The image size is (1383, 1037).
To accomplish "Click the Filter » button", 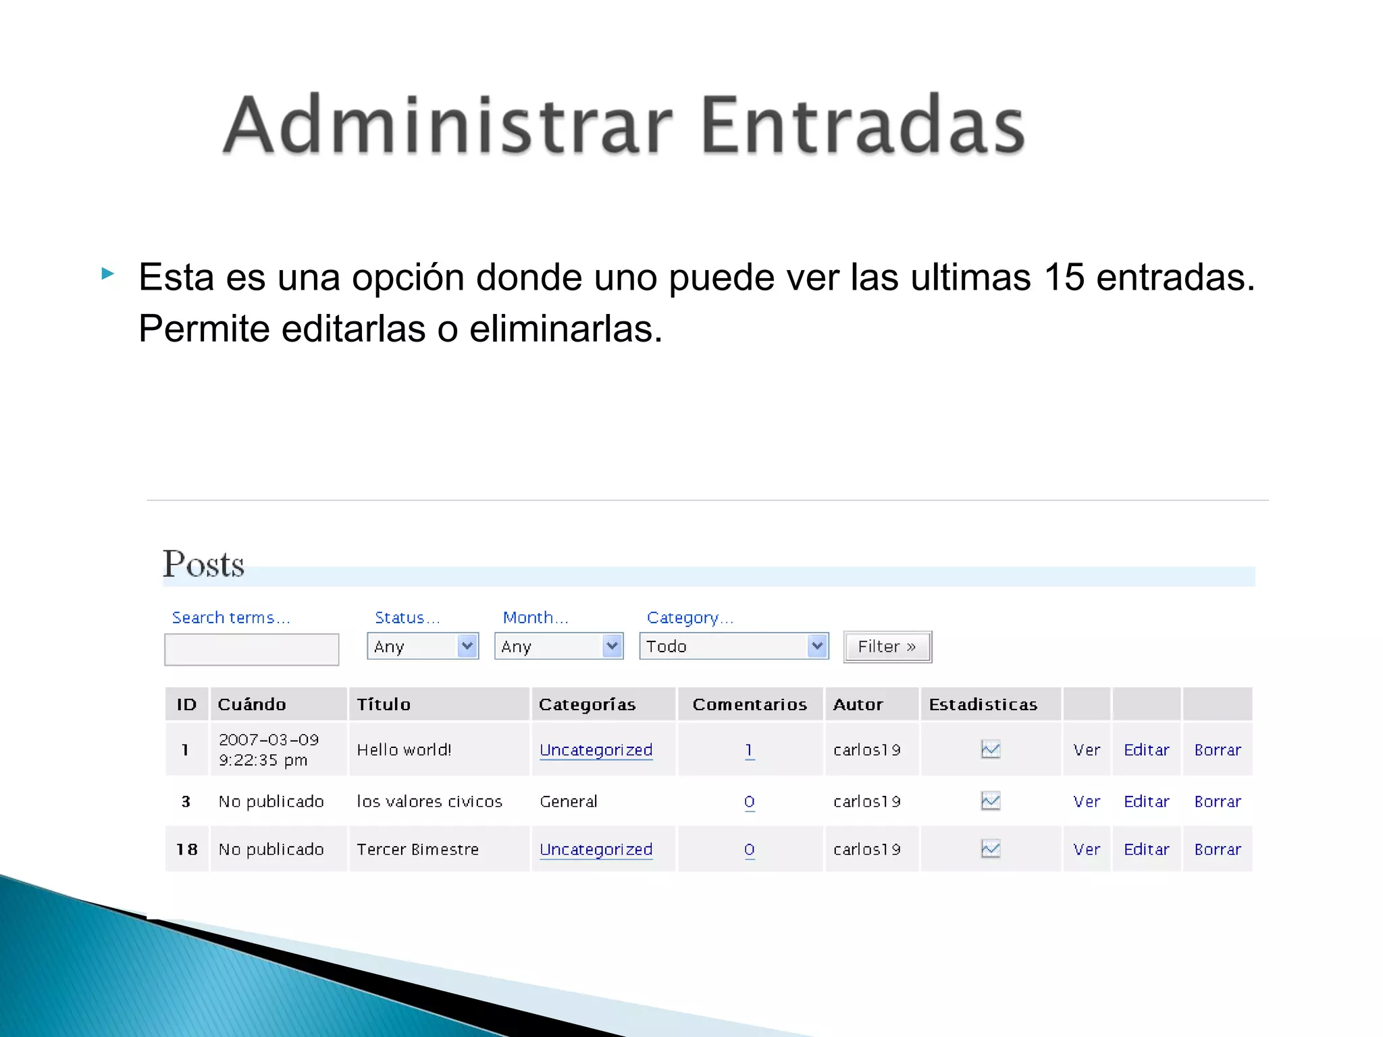I will pos(887,647).
